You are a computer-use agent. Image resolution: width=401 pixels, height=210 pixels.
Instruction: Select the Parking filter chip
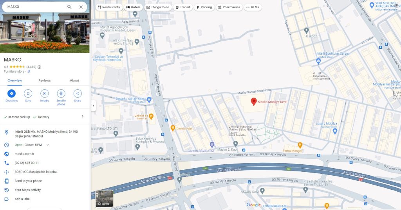[x=204, y=7]
